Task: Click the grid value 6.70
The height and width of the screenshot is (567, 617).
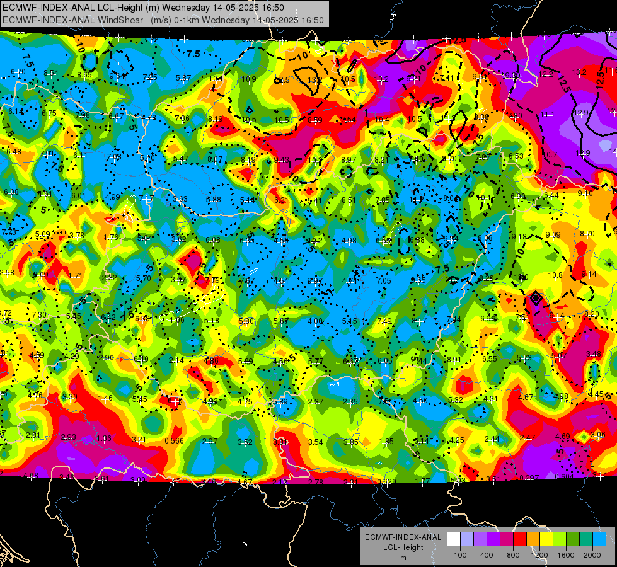Action: pos(18,71)
